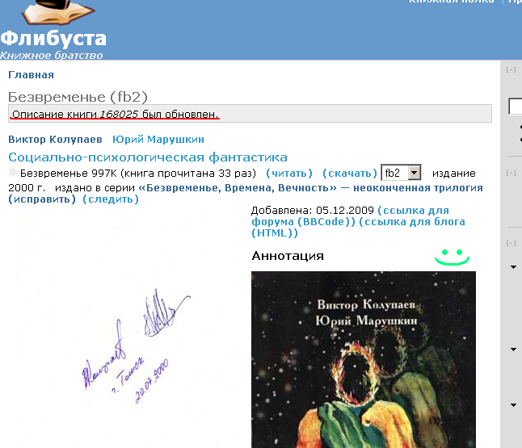
Task: Open the Социально-психологическая фантастика genre
Action: [x=148, y=157]
